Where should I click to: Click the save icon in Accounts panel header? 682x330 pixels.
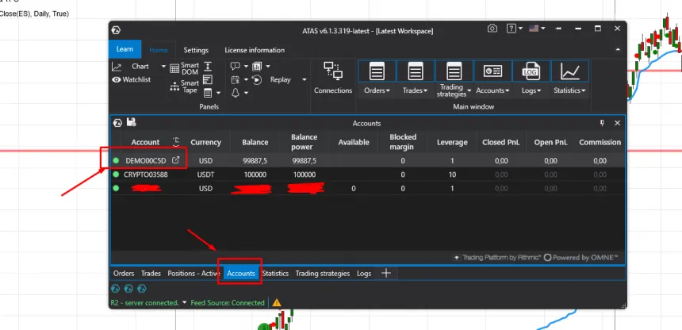pyautogui.click(x=131, y=123)
